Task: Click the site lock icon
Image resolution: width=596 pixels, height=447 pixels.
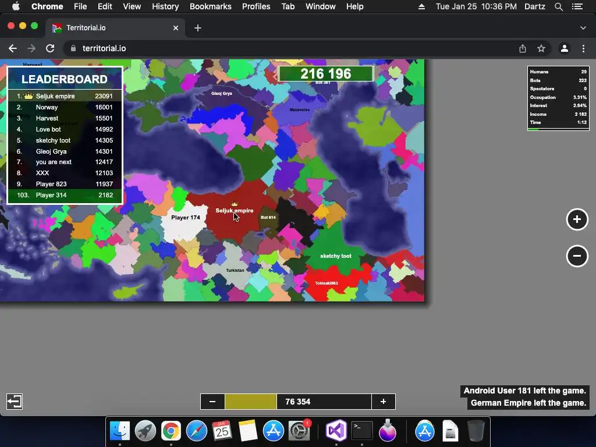Action: click(73, 48)
